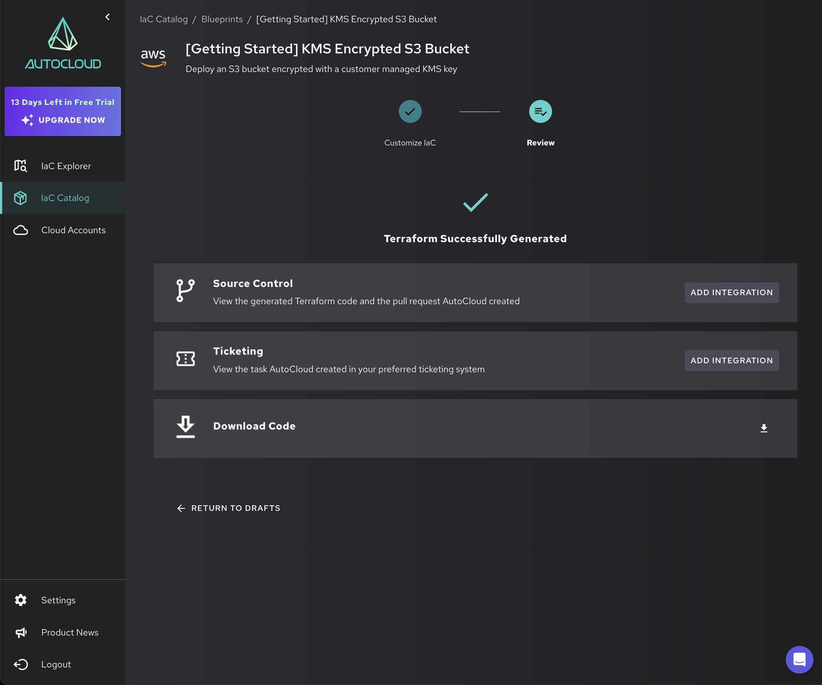Open the Cloud Accounts cloud icon
822x685 pixels.
click(20, 230)
